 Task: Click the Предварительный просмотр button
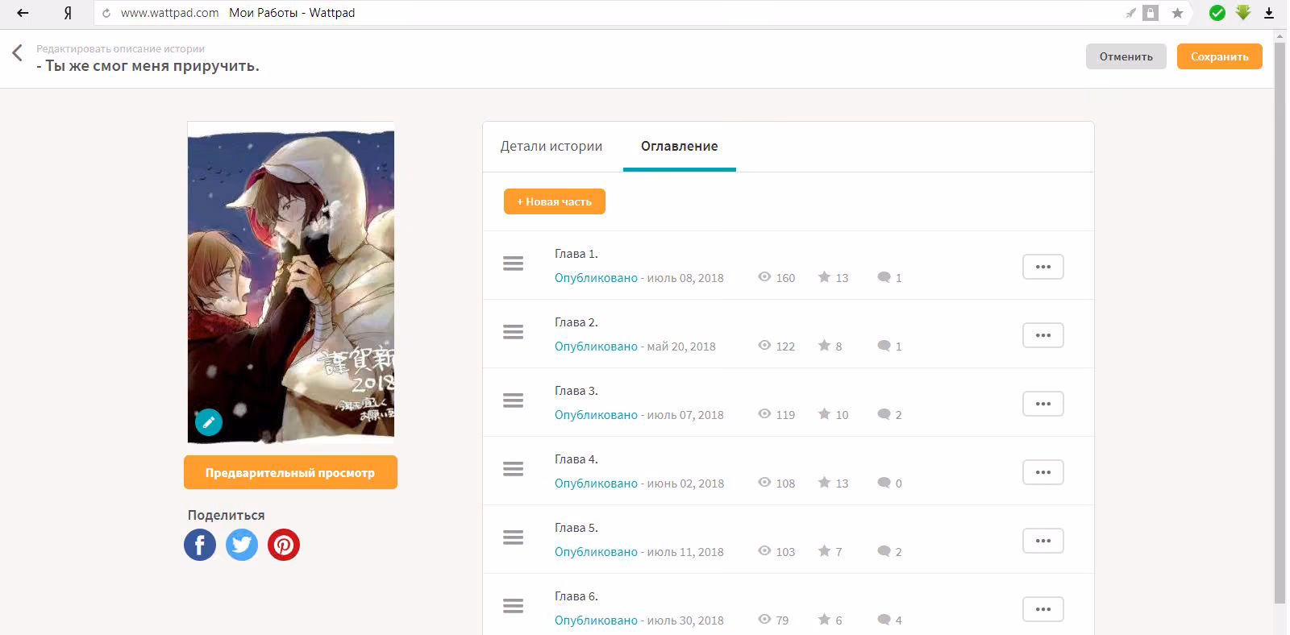point(290,472)
